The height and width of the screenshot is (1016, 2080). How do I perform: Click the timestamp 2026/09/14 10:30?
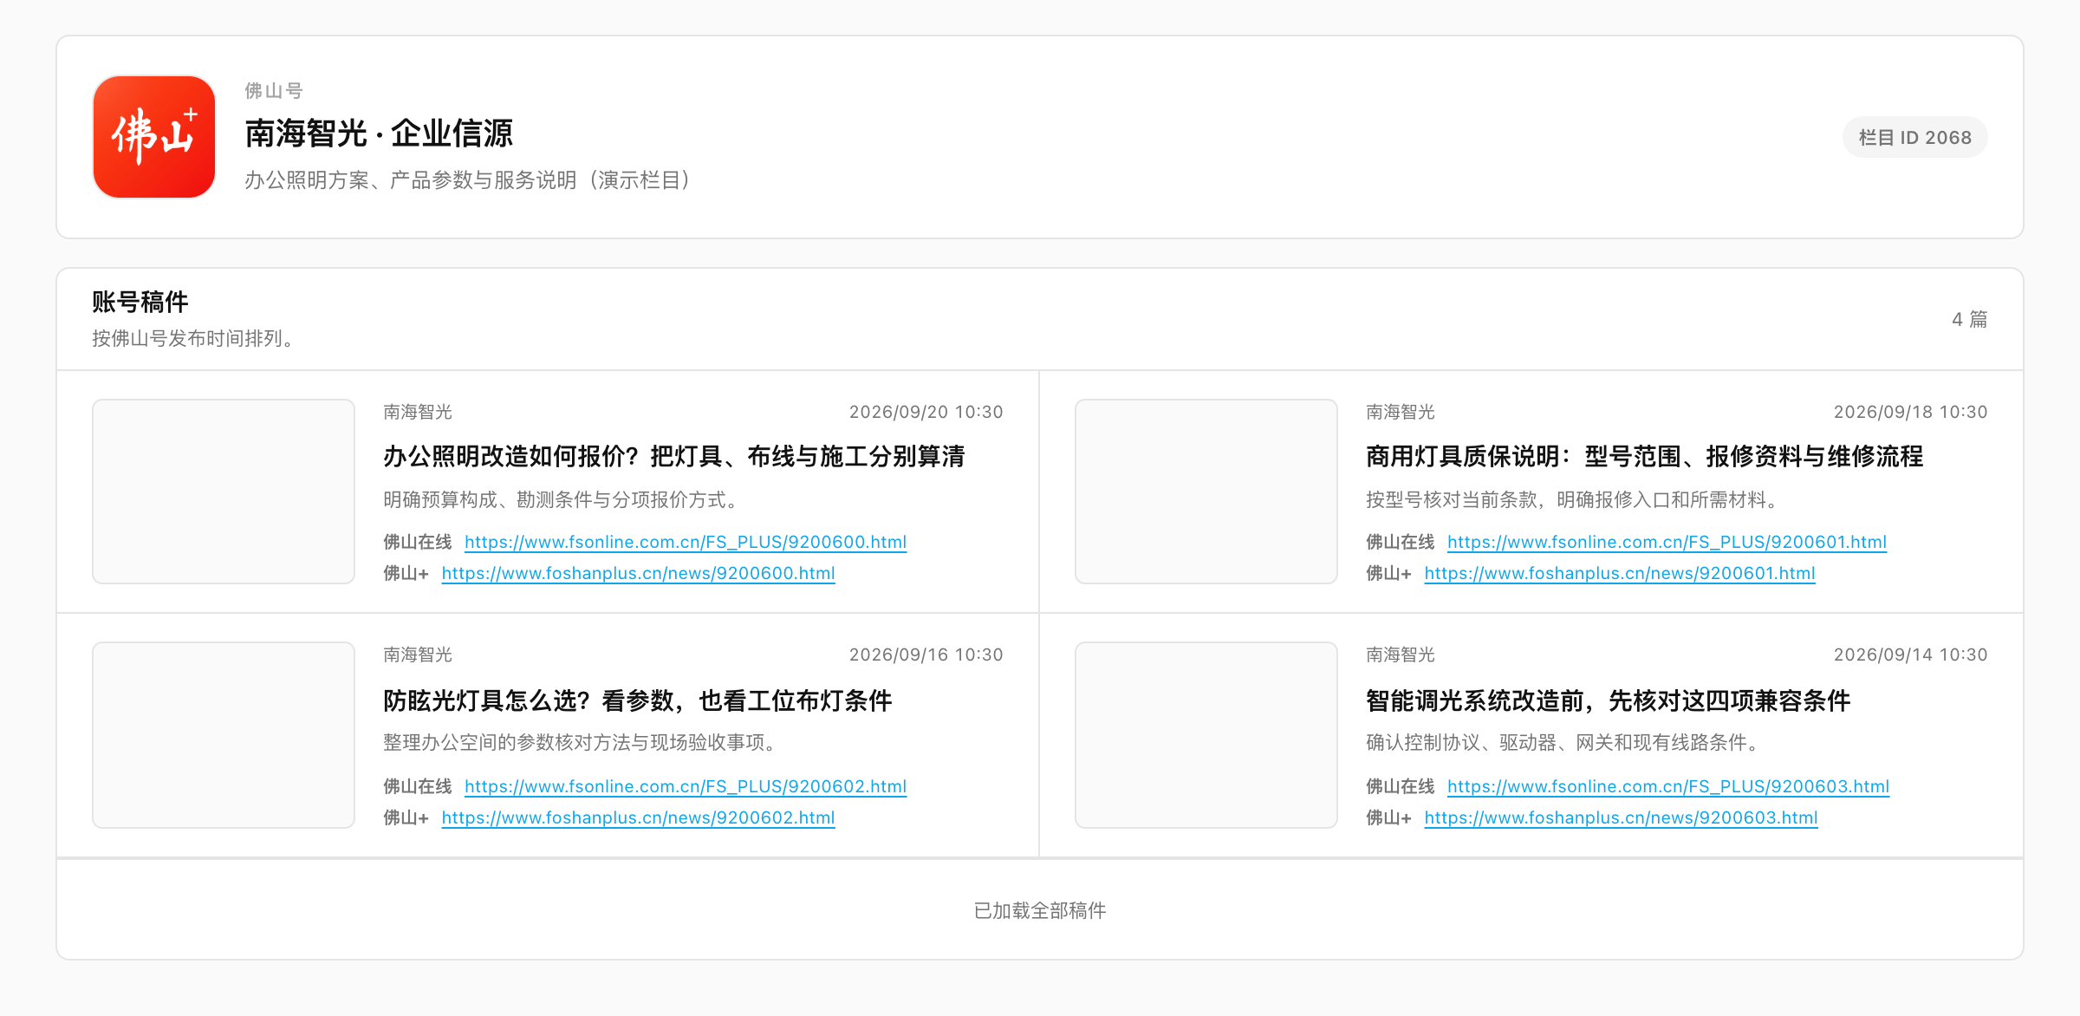click(1910, 655)
